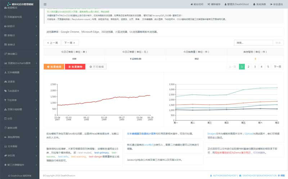Open the 进度条 sidebar menu item

(20, 82)
